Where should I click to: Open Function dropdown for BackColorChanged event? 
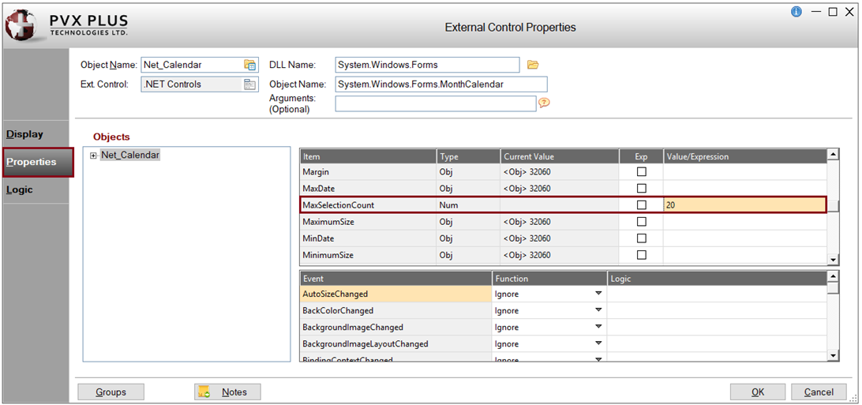coord(598,310)
